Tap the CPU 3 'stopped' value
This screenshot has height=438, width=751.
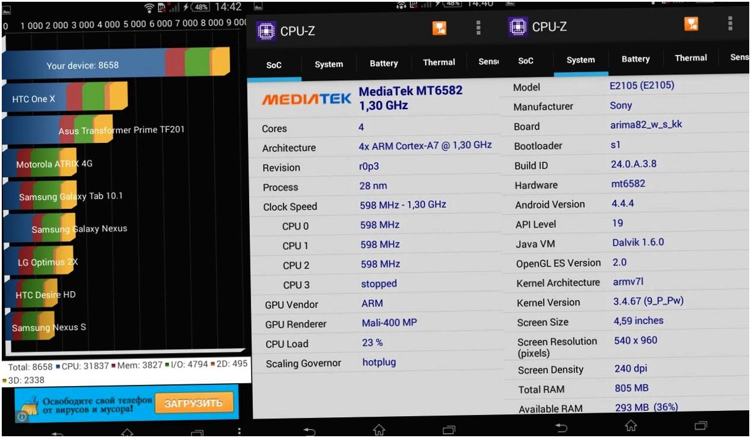[379, 283]
